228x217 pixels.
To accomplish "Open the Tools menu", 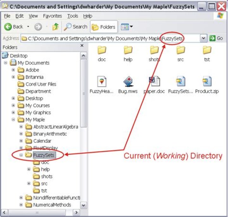I will point(73,16).
